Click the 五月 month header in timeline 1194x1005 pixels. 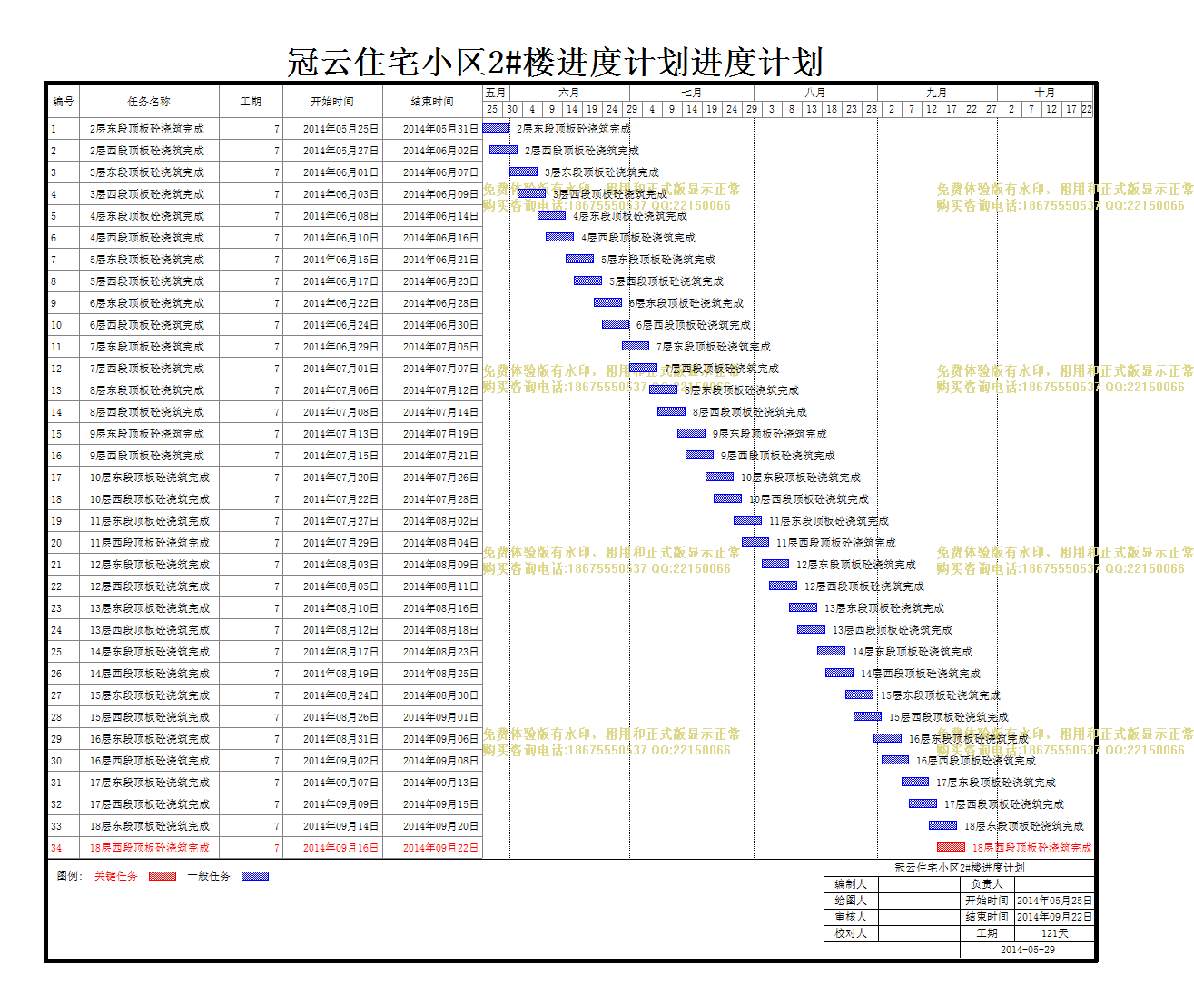coord(495,93)
